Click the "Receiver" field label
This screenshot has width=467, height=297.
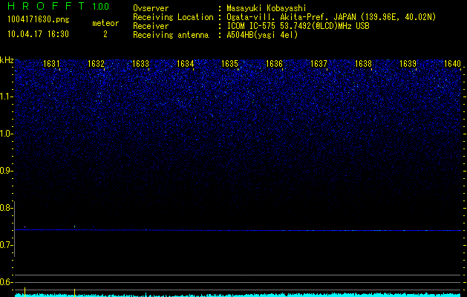coord(151,26)
